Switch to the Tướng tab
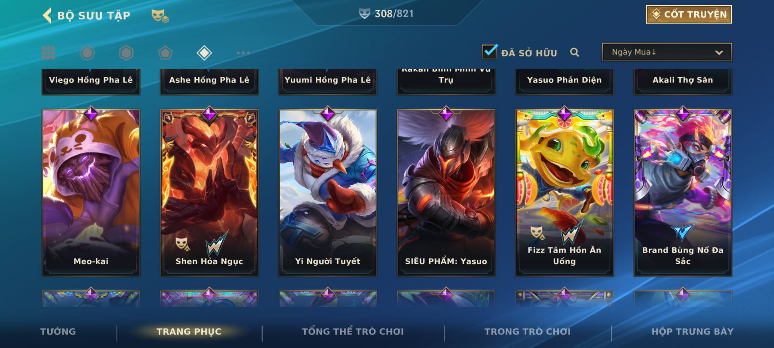This screenshot has width=774, height=348. pos(58,332)
